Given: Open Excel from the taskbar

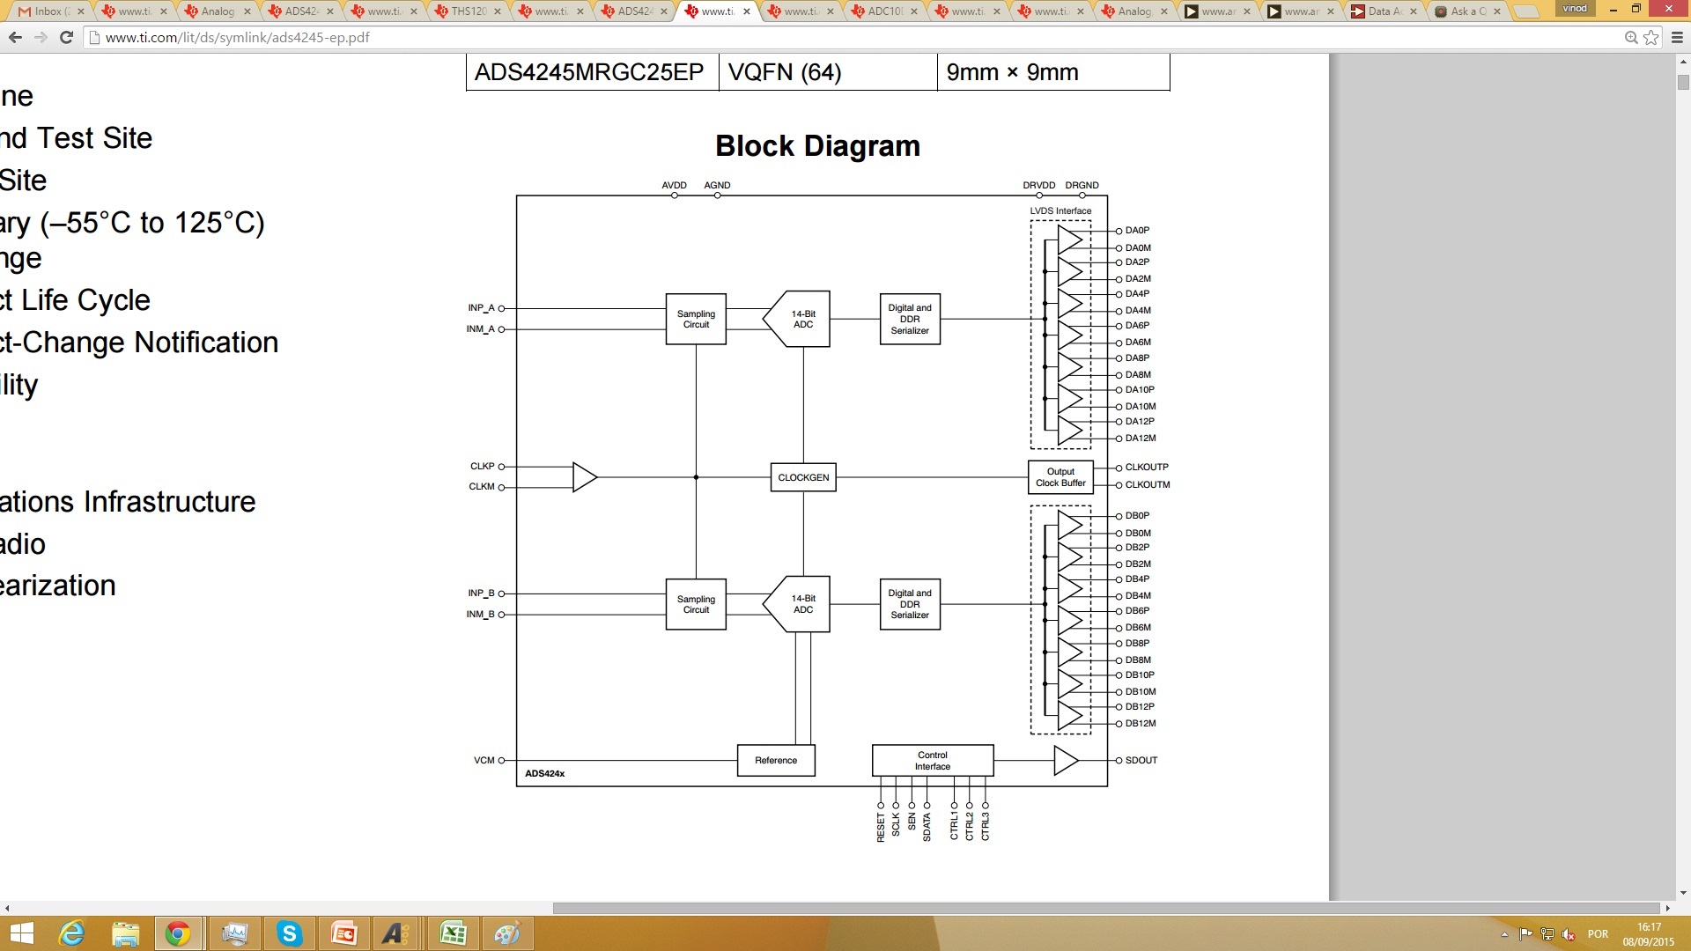Looking at the screenshot, I should pyautogui.click(x=453, y=933).
